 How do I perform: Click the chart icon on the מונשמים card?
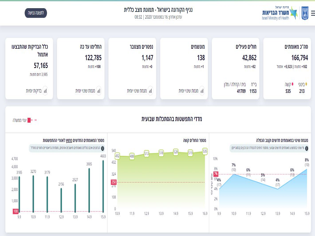click(x=202, y=90)
